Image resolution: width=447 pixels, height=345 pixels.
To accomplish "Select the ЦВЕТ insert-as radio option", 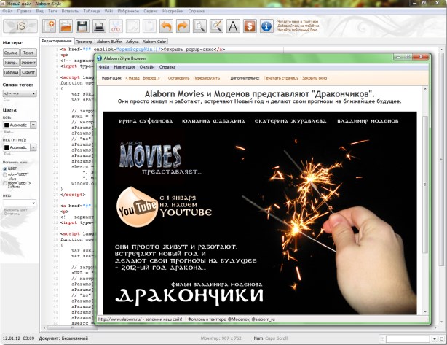I will 5,168.
